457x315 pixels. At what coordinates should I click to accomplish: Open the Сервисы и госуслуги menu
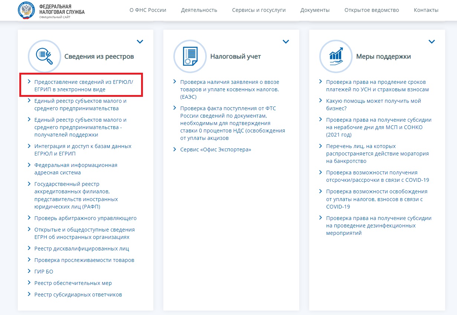point(259,10)
